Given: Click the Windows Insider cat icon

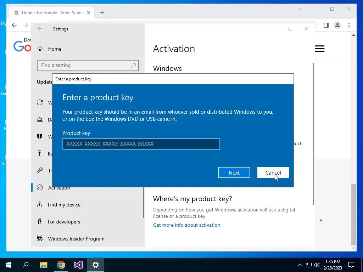Looking at the screenshot, I should [x=40, y=238].
